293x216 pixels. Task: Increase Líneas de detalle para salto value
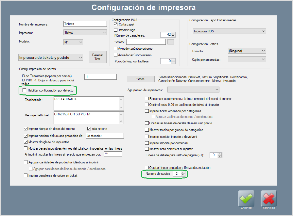[x=220, y=154]
